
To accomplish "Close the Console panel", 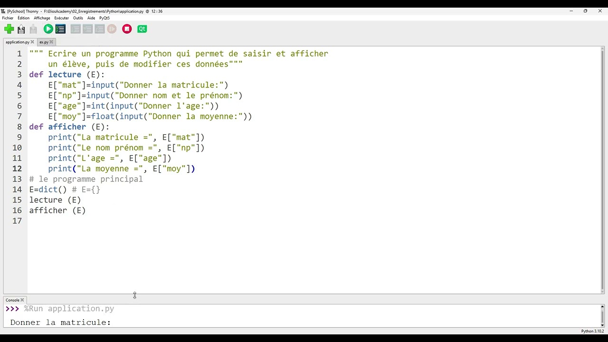I will point(22,300).
